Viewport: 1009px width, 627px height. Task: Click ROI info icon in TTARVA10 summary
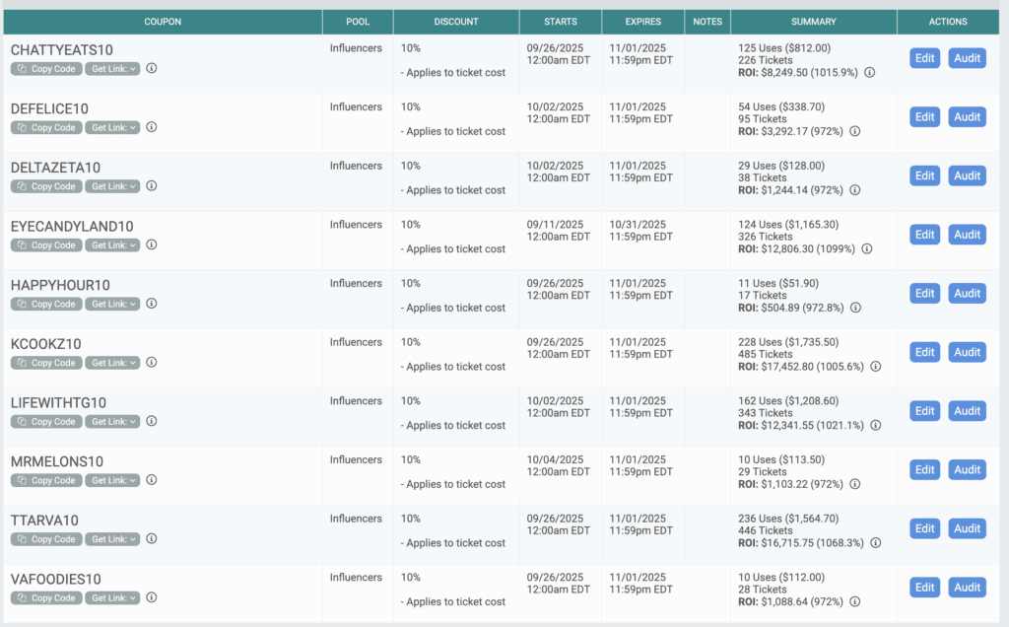point(875,543)
